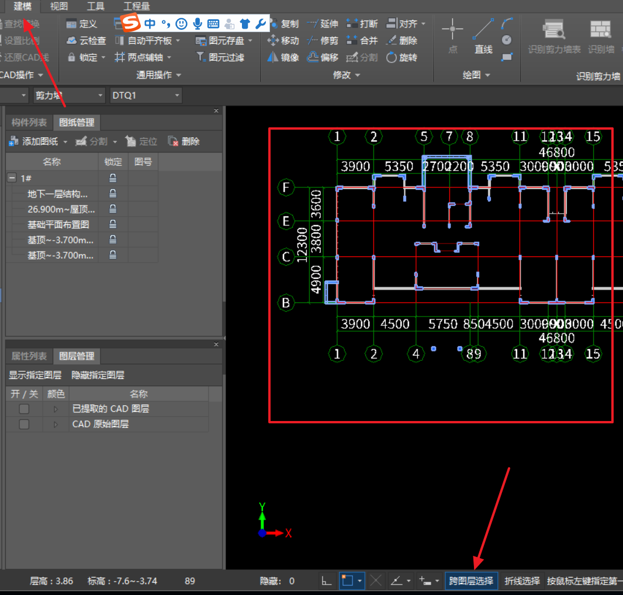Open Sogou IME toolbox wrench icon
This screenshot has height=595, width=623.
pos(261,24)
